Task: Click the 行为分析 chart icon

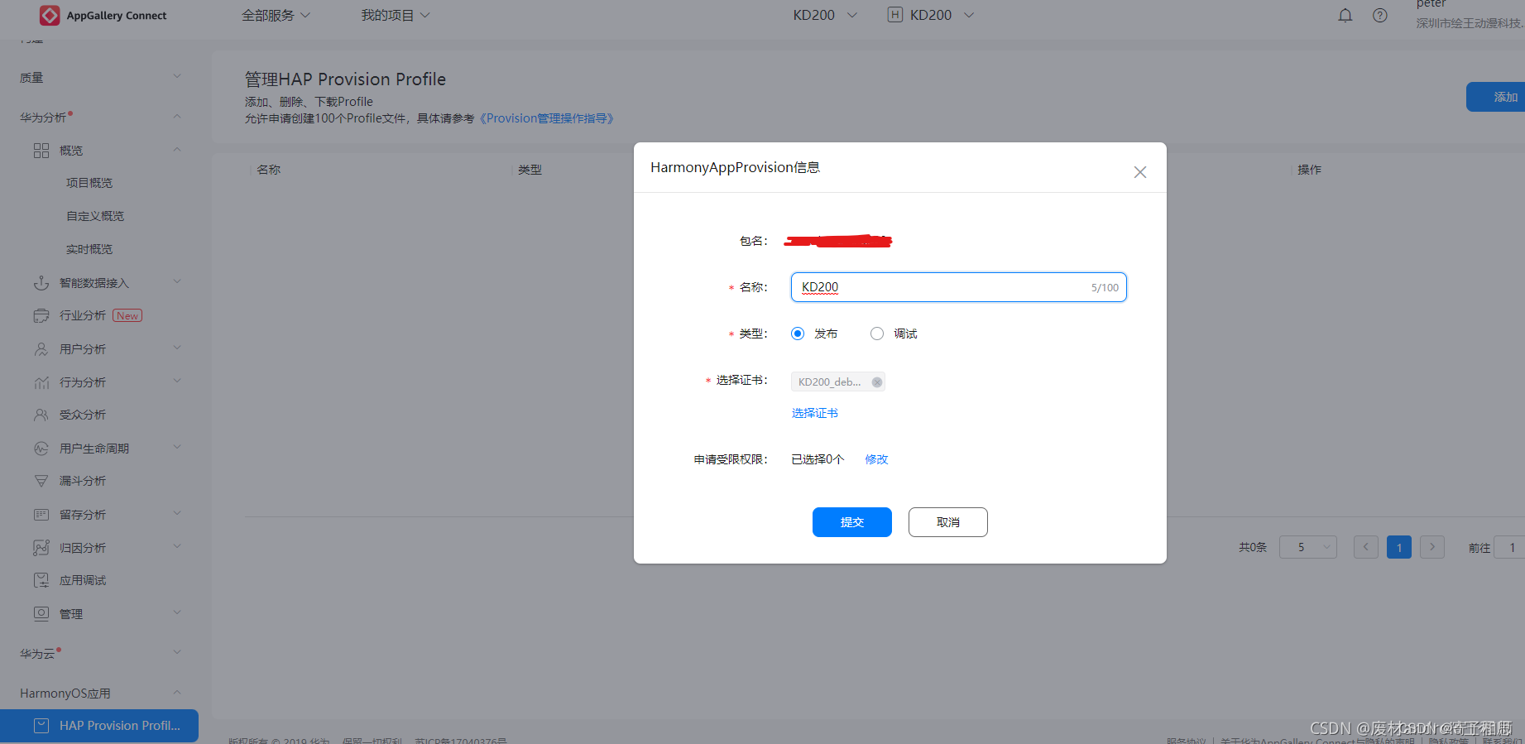Action: (41, 382)
